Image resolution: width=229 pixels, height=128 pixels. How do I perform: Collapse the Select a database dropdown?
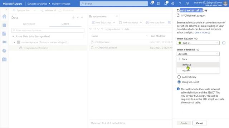point(198,54)
